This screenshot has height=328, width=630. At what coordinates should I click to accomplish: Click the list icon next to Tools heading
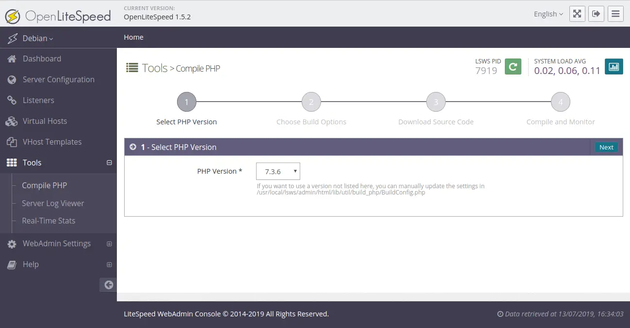(132, 68)
